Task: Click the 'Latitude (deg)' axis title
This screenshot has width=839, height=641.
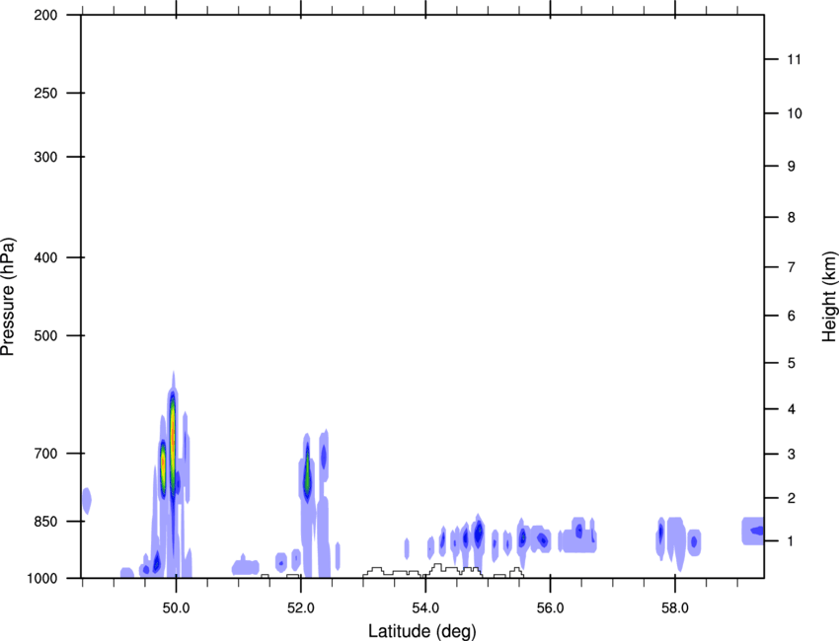Action: (422, 631)
